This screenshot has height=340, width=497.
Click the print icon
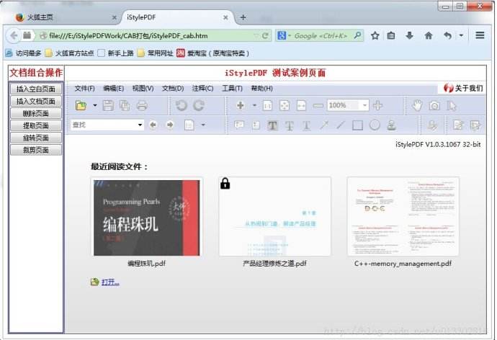[x=142, y=105]
